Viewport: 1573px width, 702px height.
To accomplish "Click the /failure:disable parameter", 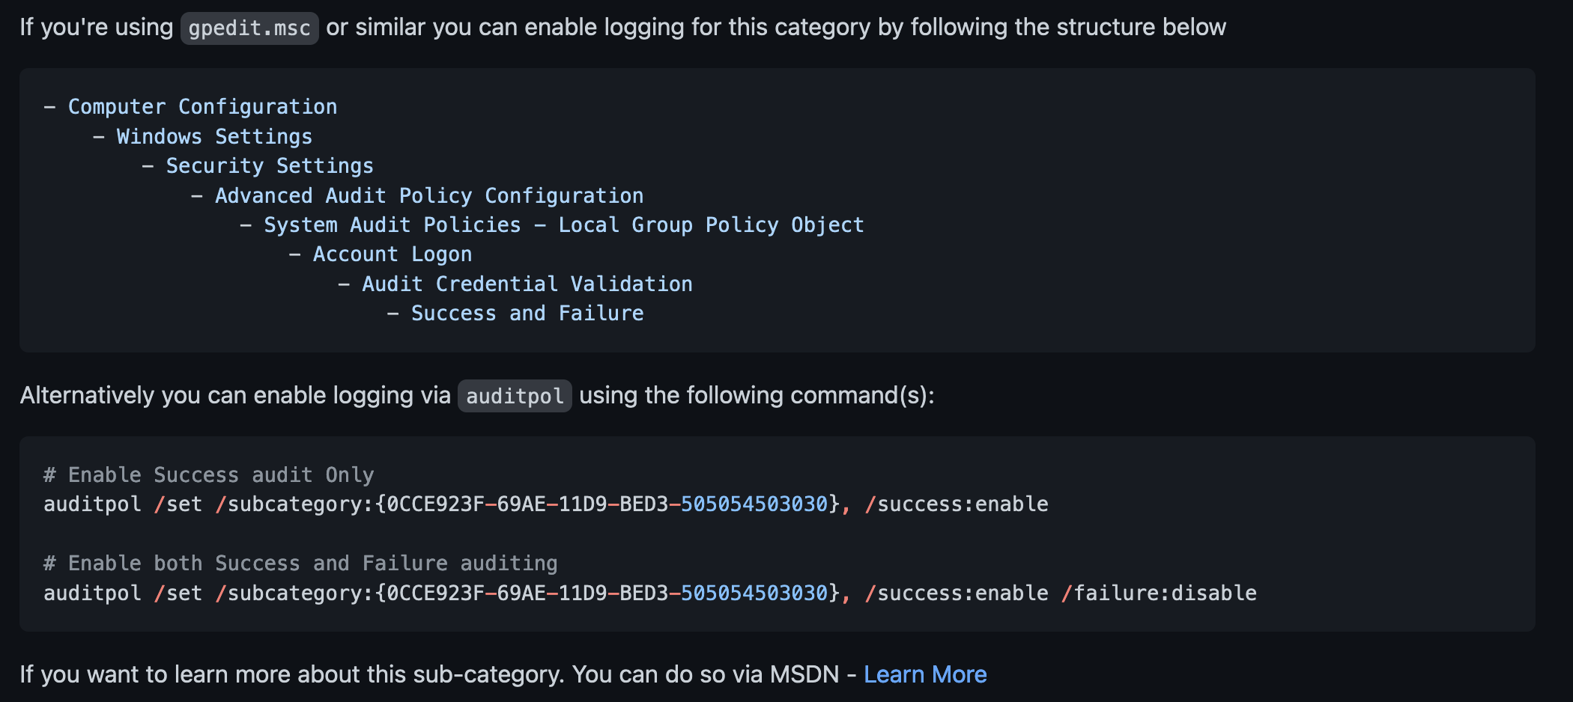I will point(1159,593).
